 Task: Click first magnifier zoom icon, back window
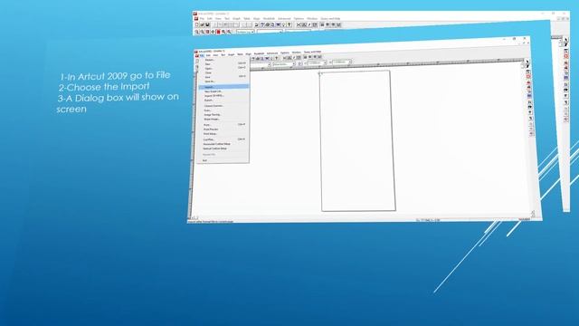[x=196, y=32]
